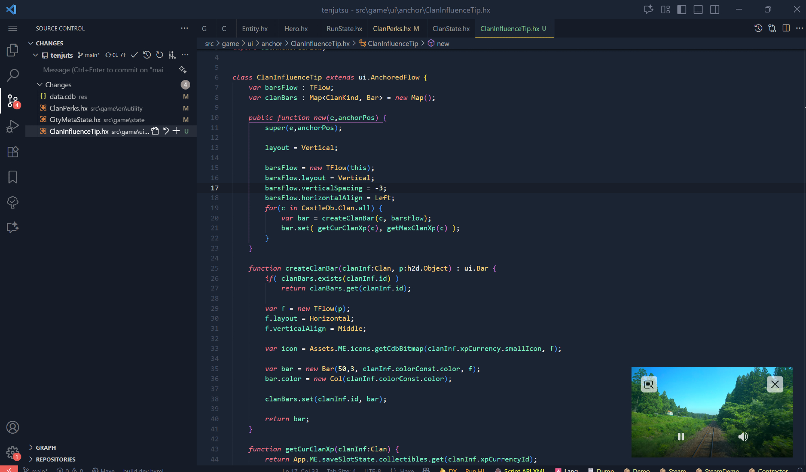Image resolution: width=806 pixels, height=472 pixels.
Task: Generate commit message with sparkle icon
Action: point(183,70)
